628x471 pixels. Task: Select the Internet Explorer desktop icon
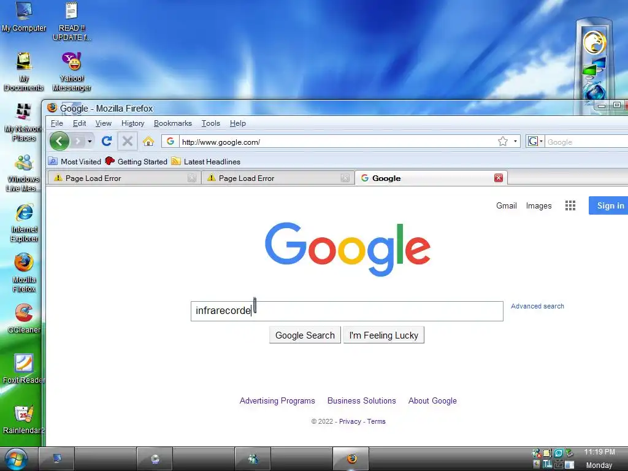coord(24,223)
